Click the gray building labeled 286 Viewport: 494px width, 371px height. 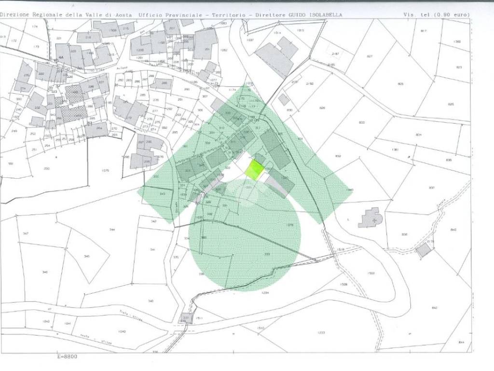click(162, 84)
